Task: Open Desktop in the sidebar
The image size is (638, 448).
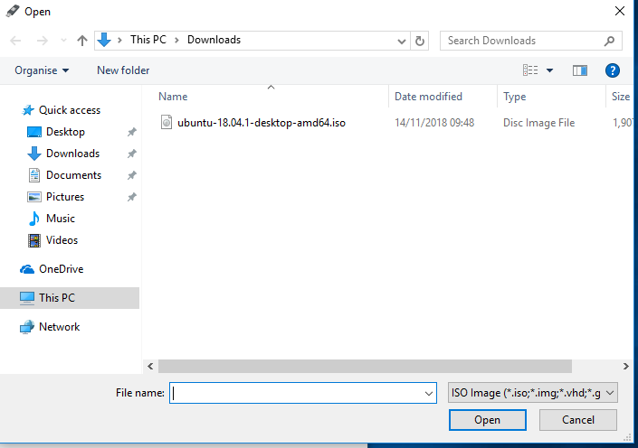Action: pos(65,132)
